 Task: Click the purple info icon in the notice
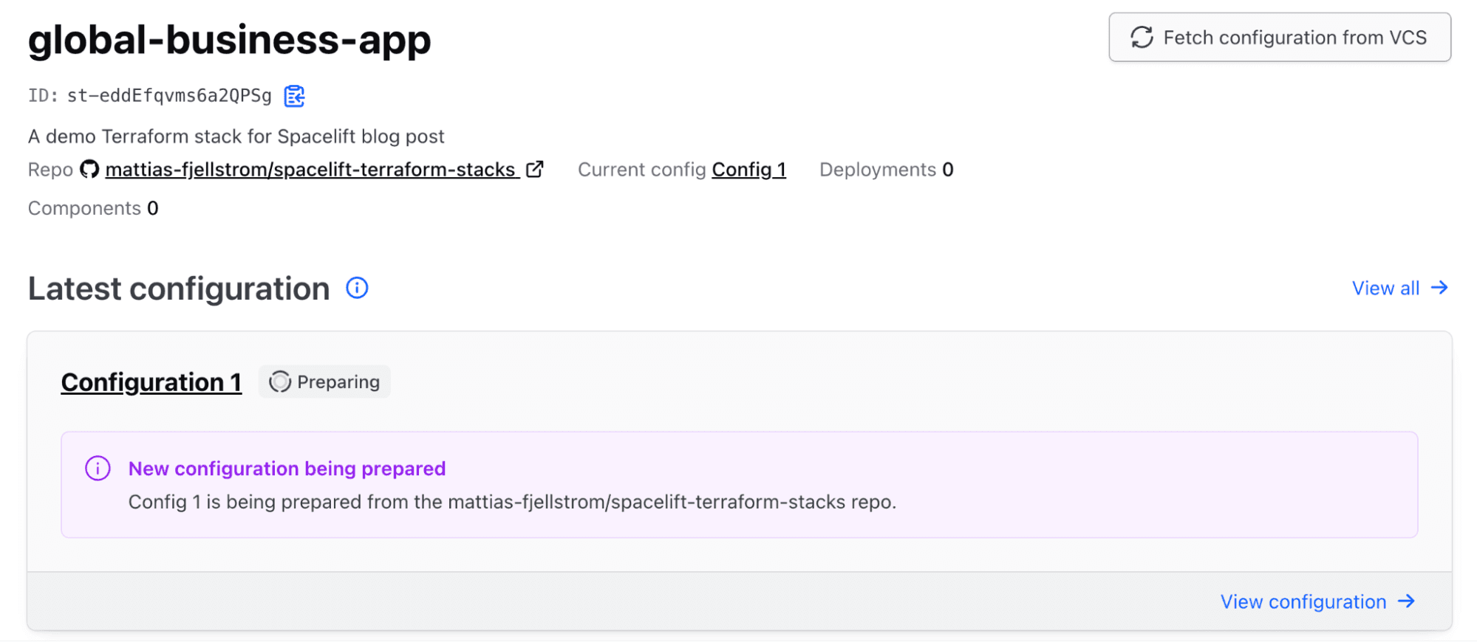click(x=98, y=469)
